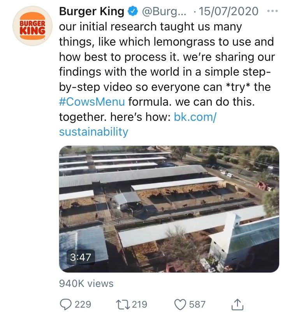The width and height of the screenshot is (292, 315).
Task: Click the 3:47 video duration badge
Action: tap(81, 257)
